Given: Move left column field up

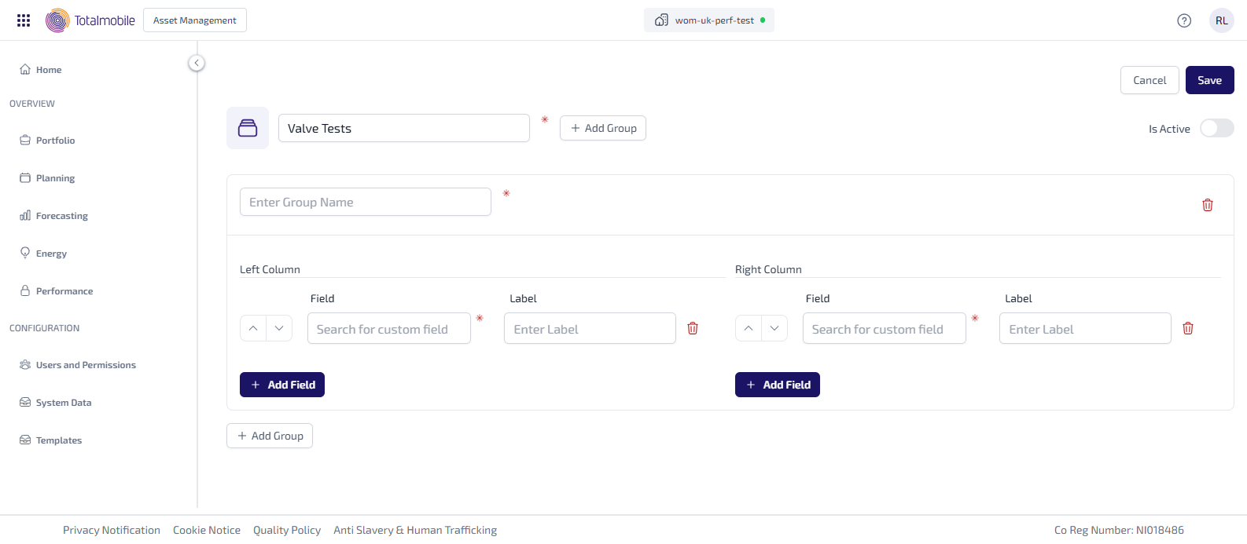Looking at the screenshot, I should (253, 328).
